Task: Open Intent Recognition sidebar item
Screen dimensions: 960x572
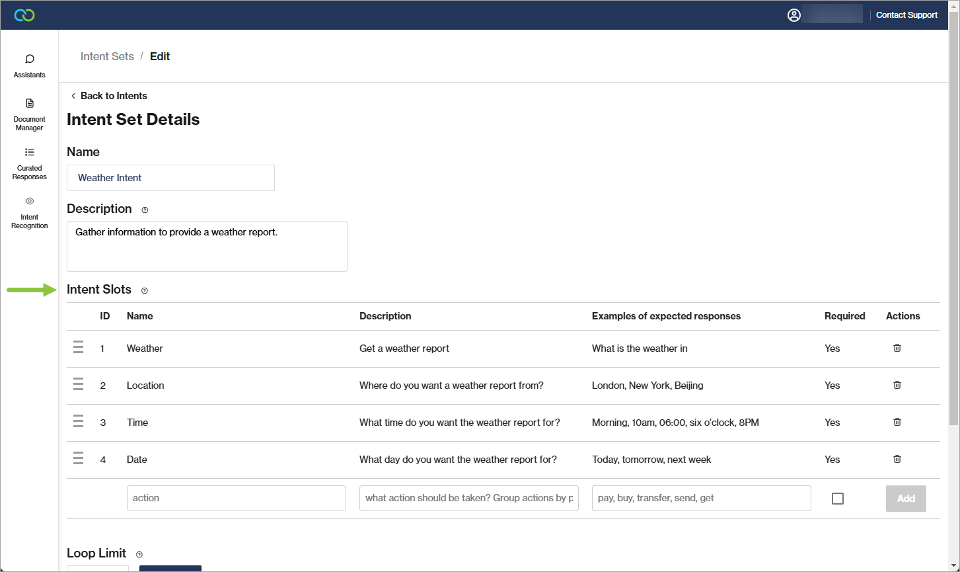Action: (29, 212)
